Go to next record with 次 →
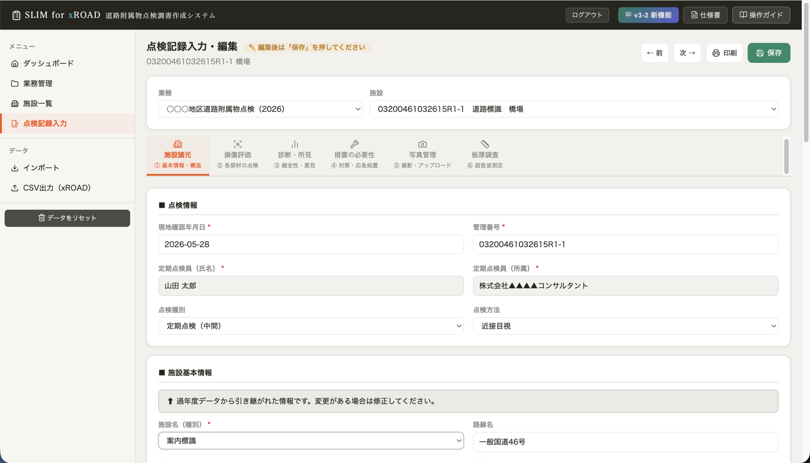810x463 pixels. (x=687, y=53)
